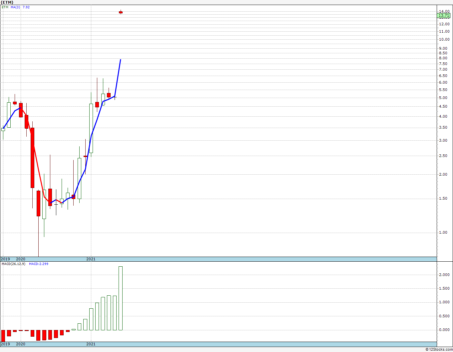Click the MACD:2.299 value label
Image resolution: width=453 pixels, height=352 pixels.
click(39, 264)
